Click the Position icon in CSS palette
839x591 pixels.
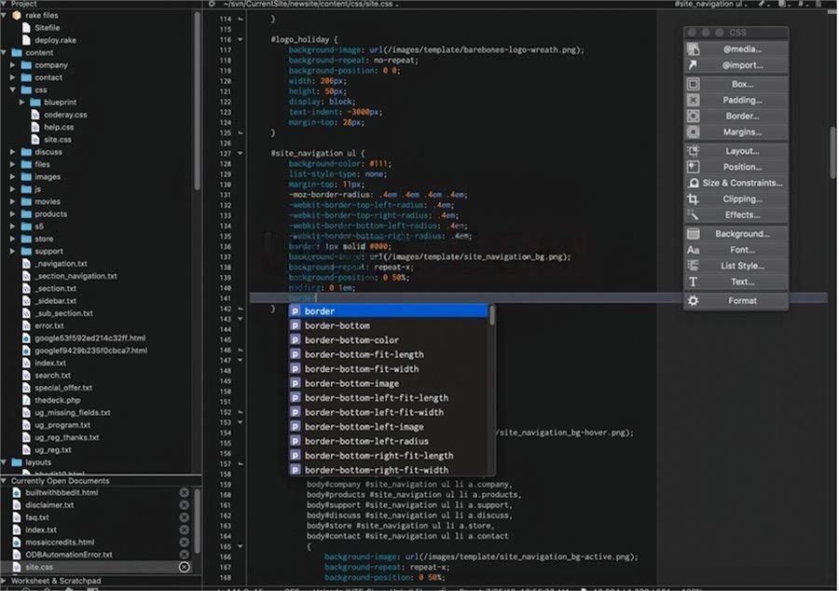pos(694,167)
